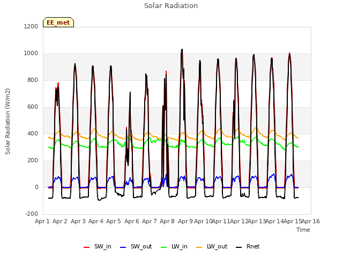343x257 pixels.
Task: Toggle LW_out series in the legend
Action: (212, 247)
